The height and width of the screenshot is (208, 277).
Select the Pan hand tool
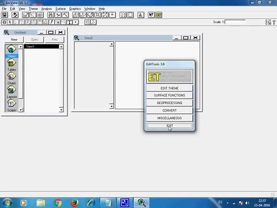coord(40,22)
